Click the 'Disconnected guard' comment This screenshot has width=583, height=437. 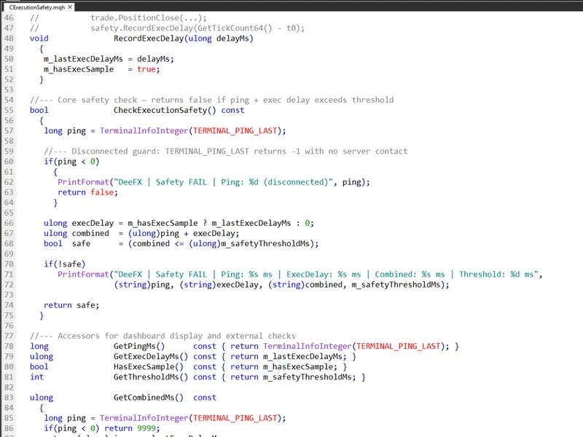pos(226,151)
